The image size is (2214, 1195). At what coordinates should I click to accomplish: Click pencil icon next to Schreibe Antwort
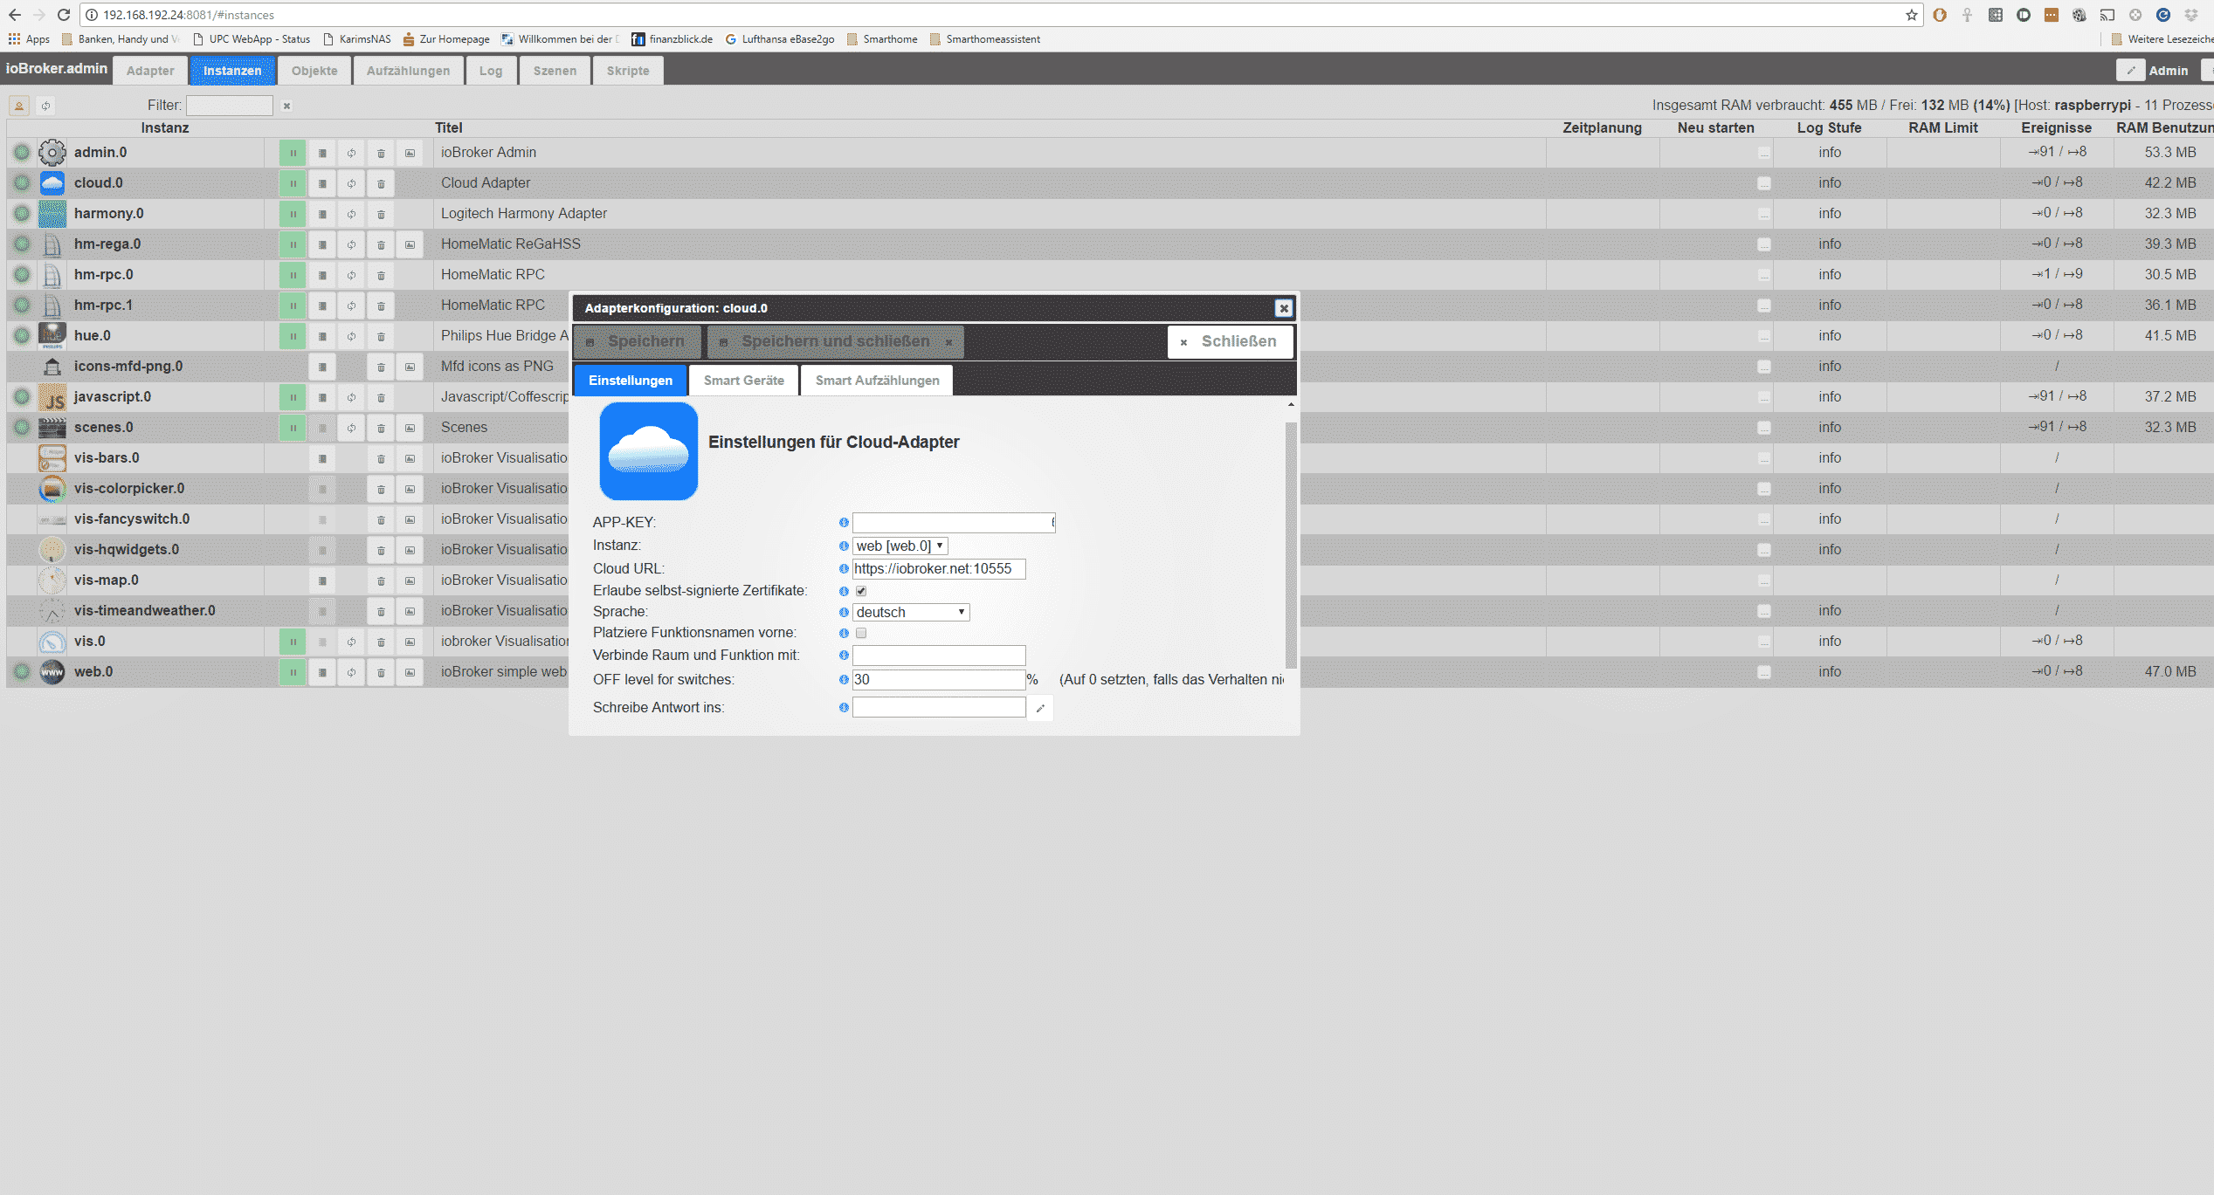1040,708
